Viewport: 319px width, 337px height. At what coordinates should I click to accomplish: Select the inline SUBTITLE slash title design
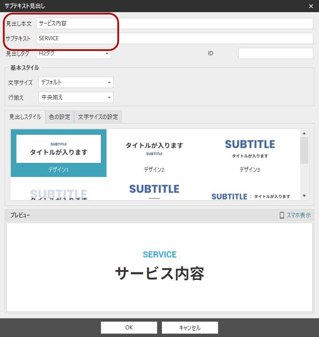[251, 196]
